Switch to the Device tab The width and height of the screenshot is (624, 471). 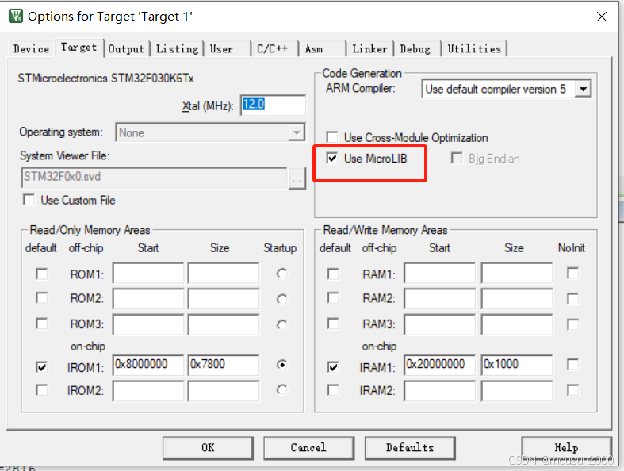point(31,49)
